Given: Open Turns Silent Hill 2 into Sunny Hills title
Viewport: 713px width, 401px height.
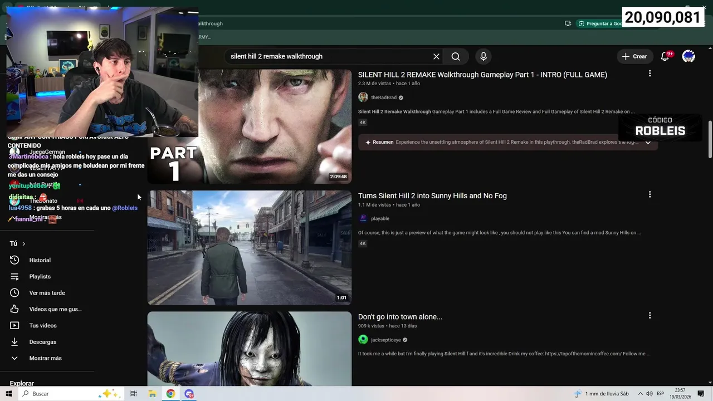Looking at the screenshot, I should [x=432, y=195].
